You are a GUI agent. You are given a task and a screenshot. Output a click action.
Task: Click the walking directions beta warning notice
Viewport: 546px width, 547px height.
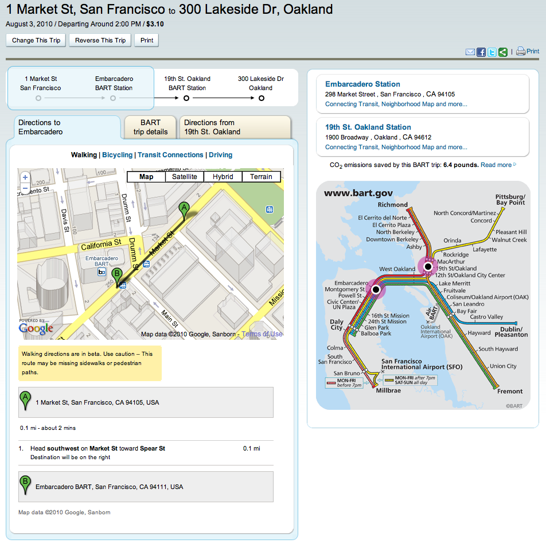(90, 363)
